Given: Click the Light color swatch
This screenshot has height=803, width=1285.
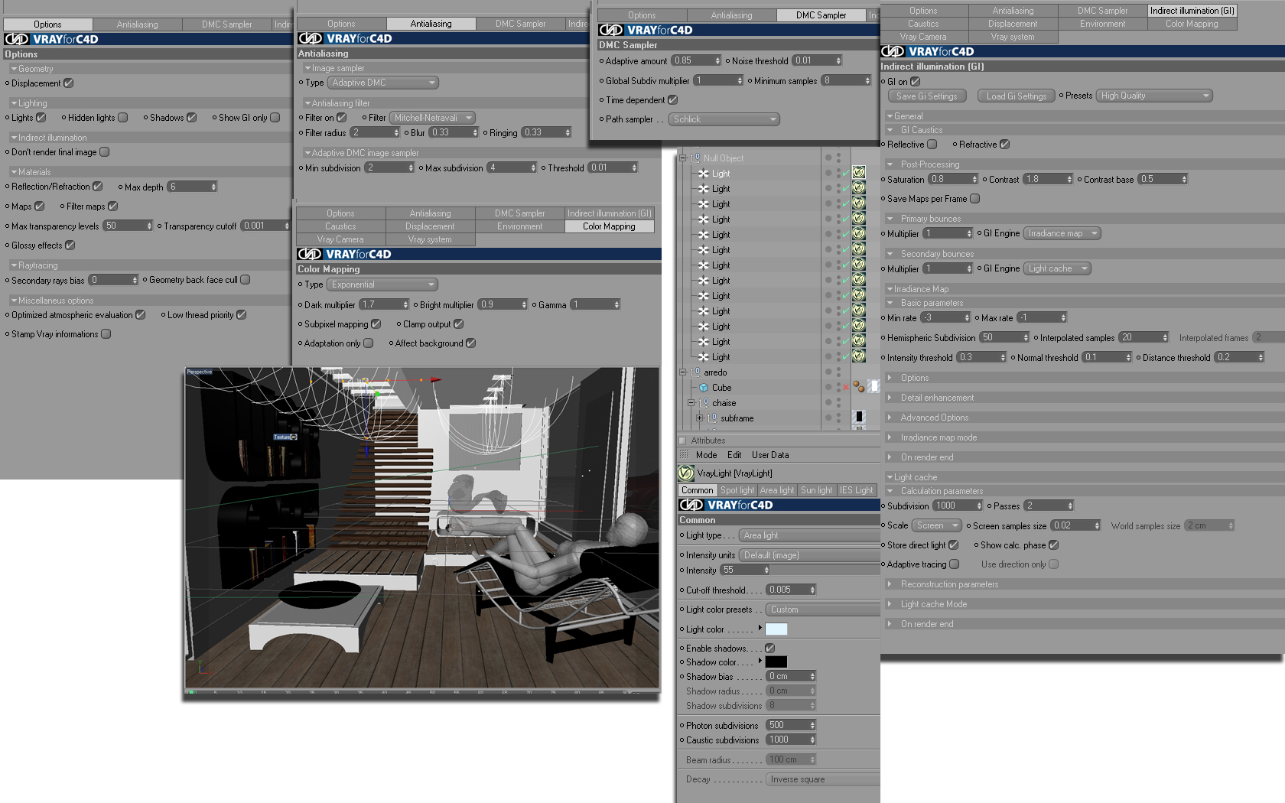Looking at the screenshot, I should click(x=776, y=629).
